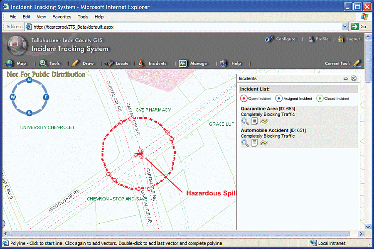Viewport: 374px width, 249px height.
Task: Click the N direction on the compass
Action: [29, 81]
